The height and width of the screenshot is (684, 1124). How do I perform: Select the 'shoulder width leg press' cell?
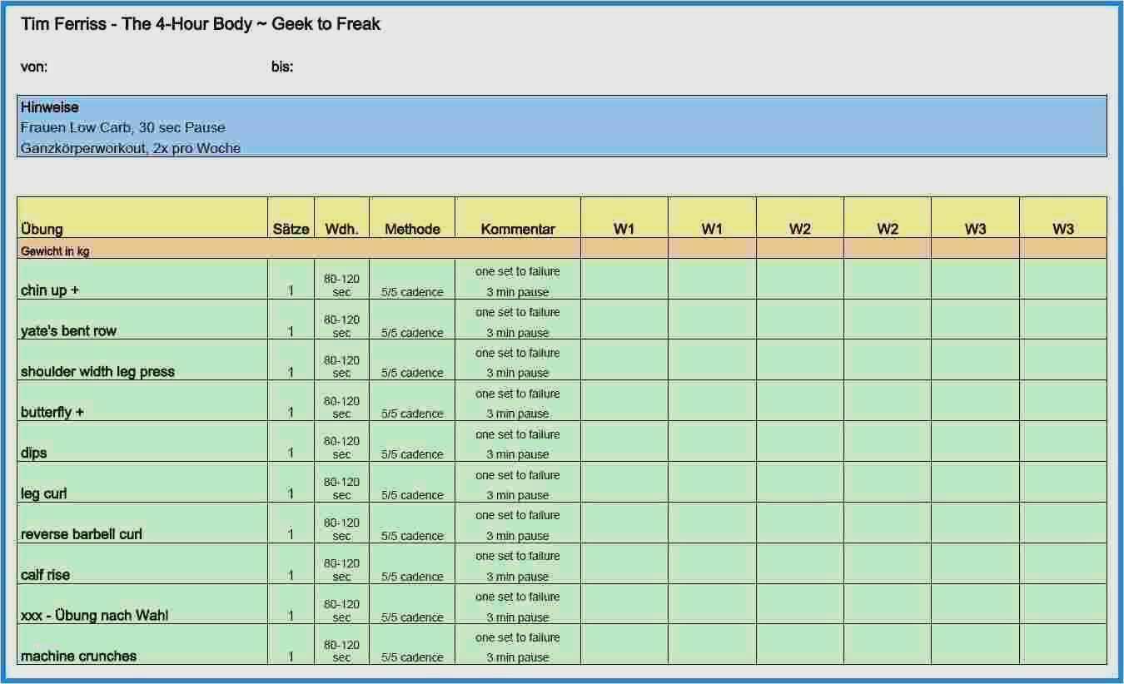click(x=97, y=371)
